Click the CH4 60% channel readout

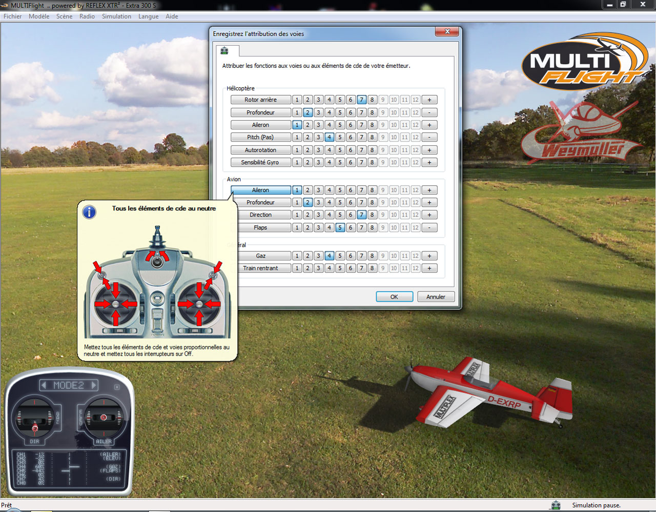point(30,467)
